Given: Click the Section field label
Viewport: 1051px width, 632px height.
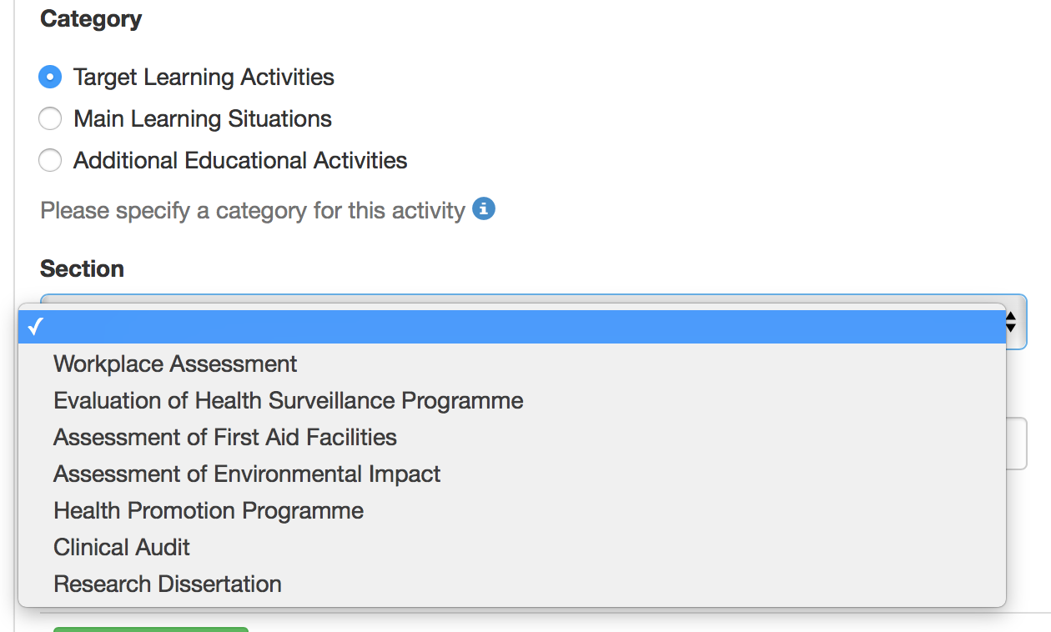Looking at the screenshot, I should (82, 268).
